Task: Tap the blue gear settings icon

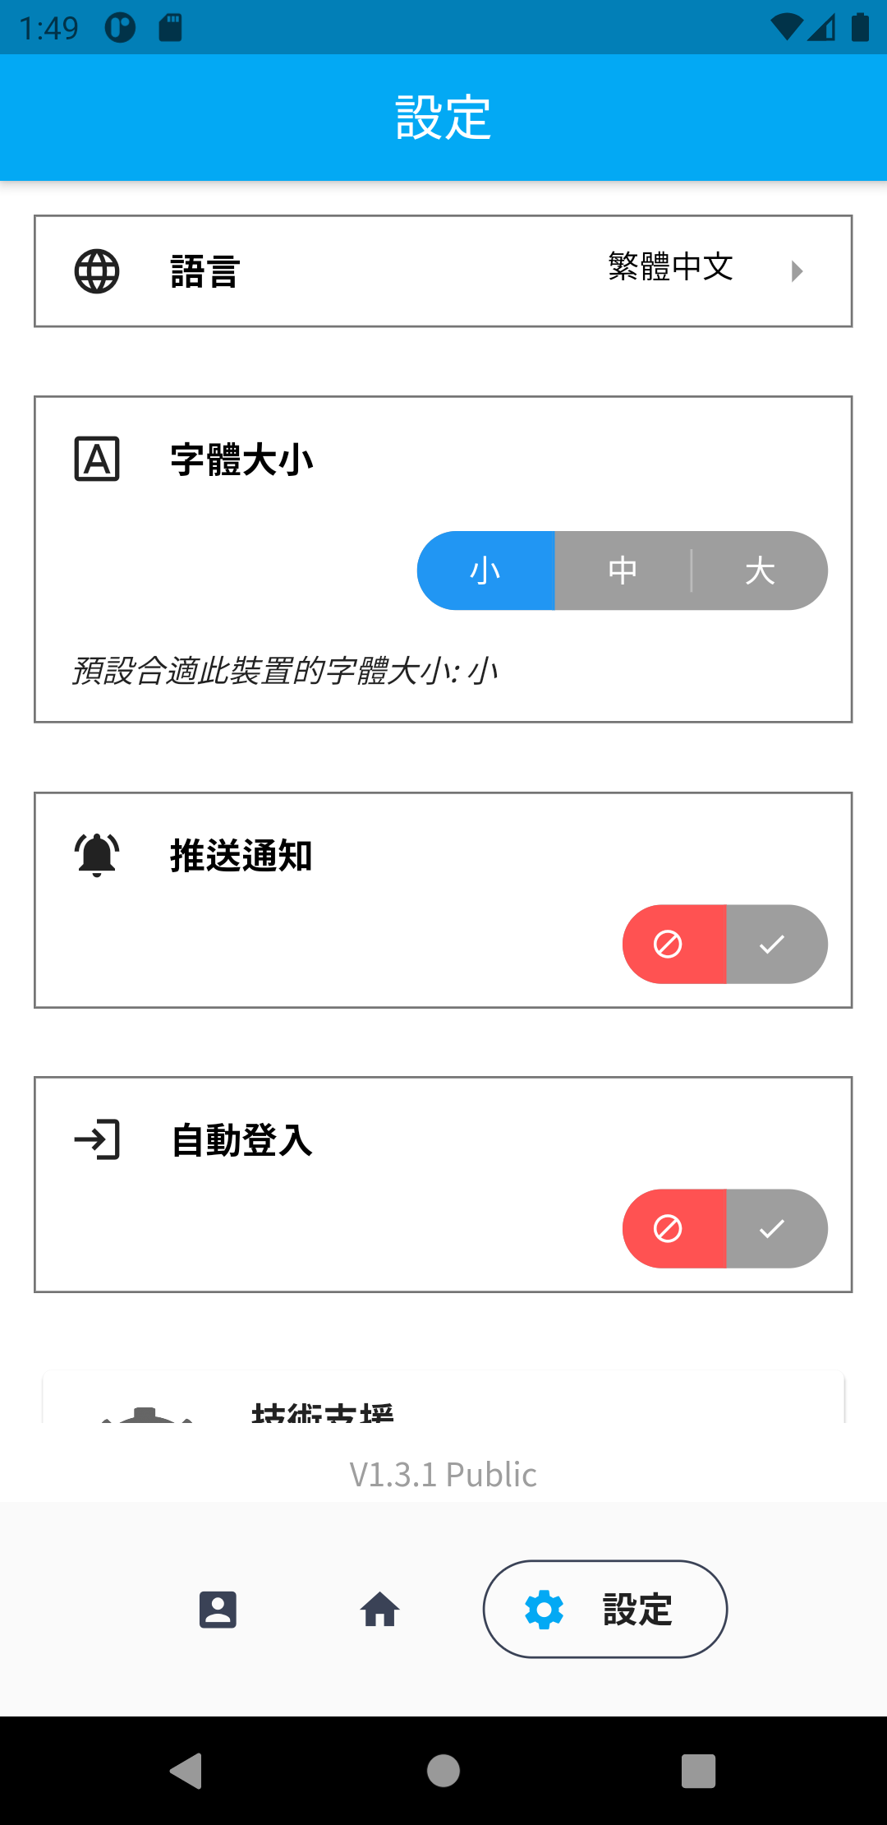Action: [x=544, y=1610]
